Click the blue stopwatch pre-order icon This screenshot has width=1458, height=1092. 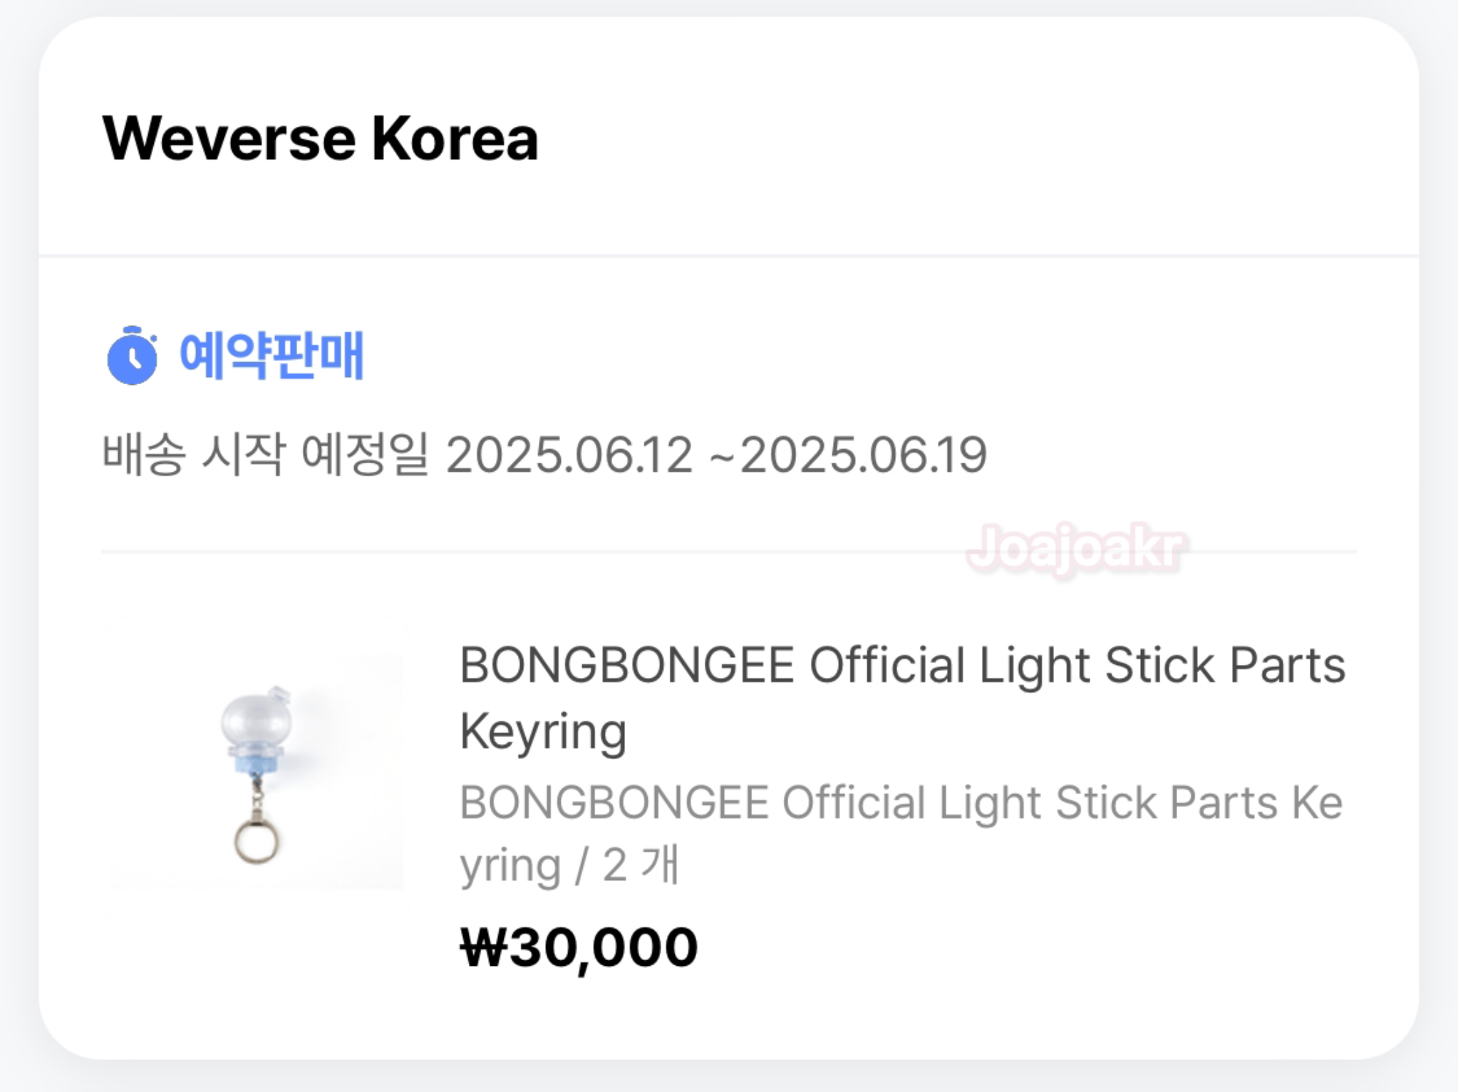coord(132,356)
